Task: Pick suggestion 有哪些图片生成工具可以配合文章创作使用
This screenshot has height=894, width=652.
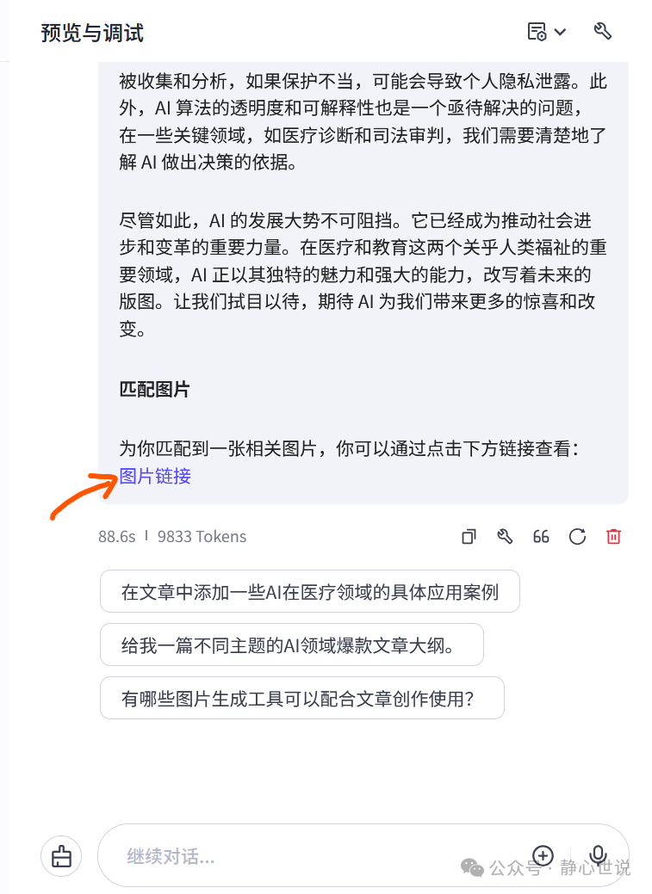Action: coord(302,699)
